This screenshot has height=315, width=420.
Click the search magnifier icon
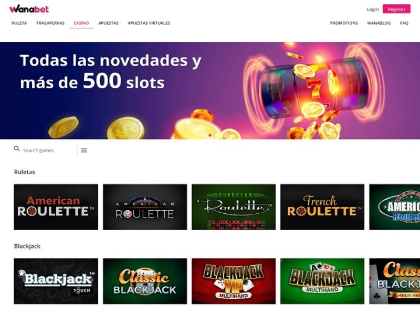(17, 149)
